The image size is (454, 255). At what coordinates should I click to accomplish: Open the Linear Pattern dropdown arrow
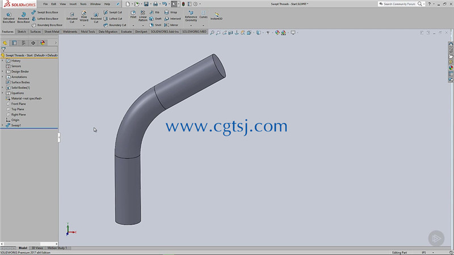point(143,25)
